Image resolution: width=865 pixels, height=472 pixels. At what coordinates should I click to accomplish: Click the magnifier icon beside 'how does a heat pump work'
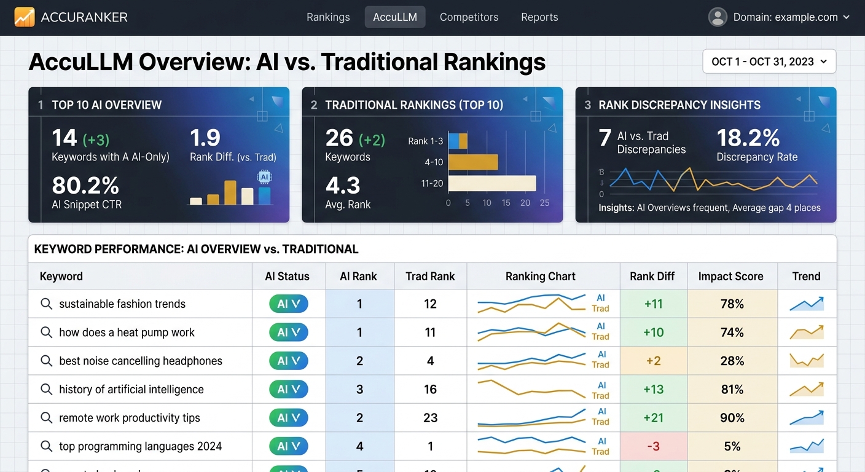pos(46,332)
